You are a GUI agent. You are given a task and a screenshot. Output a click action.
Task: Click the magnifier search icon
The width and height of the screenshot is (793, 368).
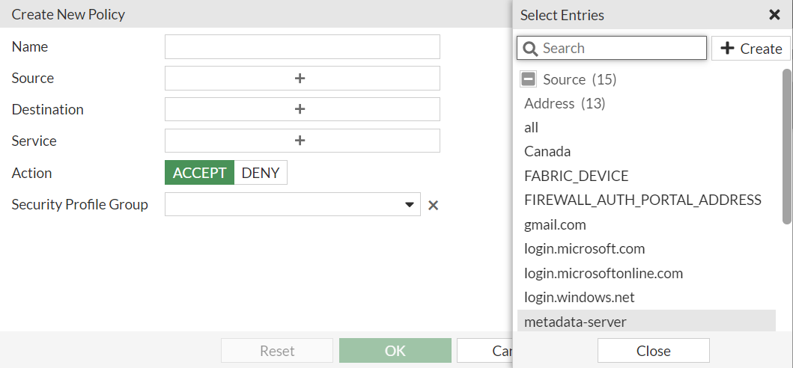coord(531,49)
